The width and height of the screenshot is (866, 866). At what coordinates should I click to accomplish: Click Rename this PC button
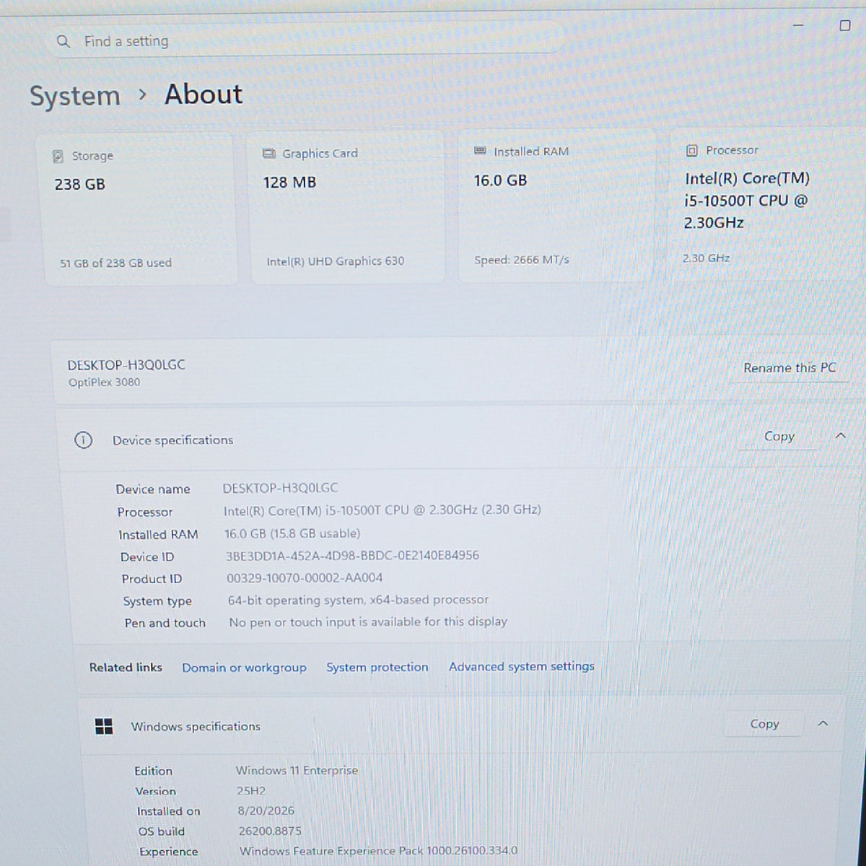tap(790, 368)
